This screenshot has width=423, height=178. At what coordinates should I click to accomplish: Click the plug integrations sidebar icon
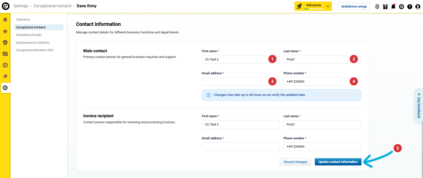pos(5,76)
